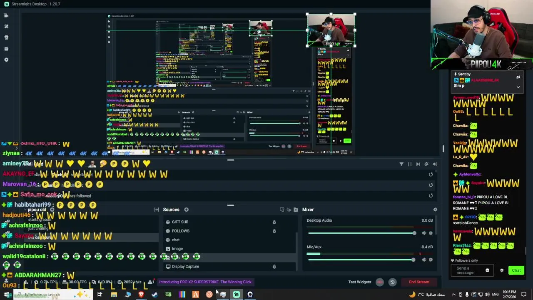Adjust the Desktop Audio volume slider
The width and height of the screenshot is (533, 300).
click(361, 233)
